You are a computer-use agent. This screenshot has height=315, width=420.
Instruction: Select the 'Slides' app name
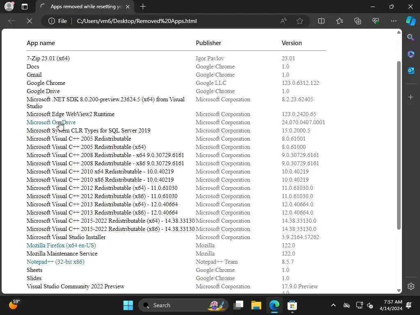tap(34, 278)
